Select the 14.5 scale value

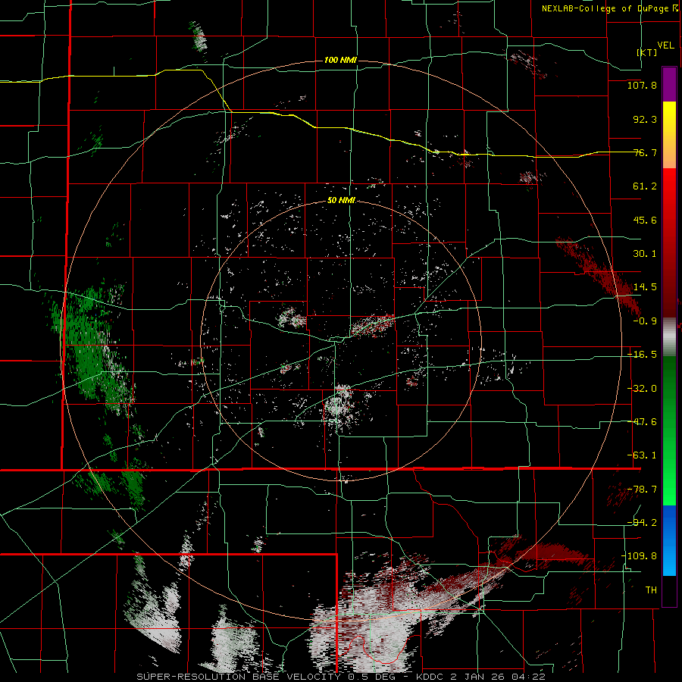[645, 287]
